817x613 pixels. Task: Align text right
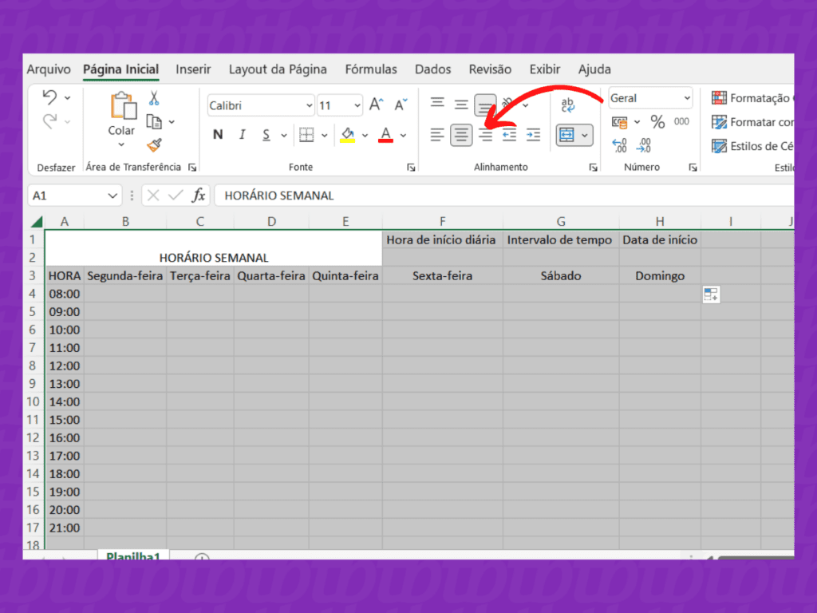[485, 135]
